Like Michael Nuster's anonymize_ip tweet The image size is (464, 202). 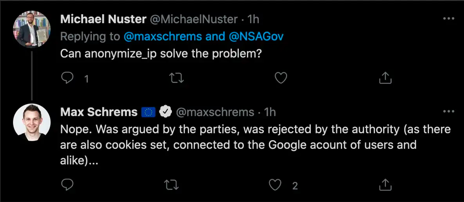click(x=281, y=78)
